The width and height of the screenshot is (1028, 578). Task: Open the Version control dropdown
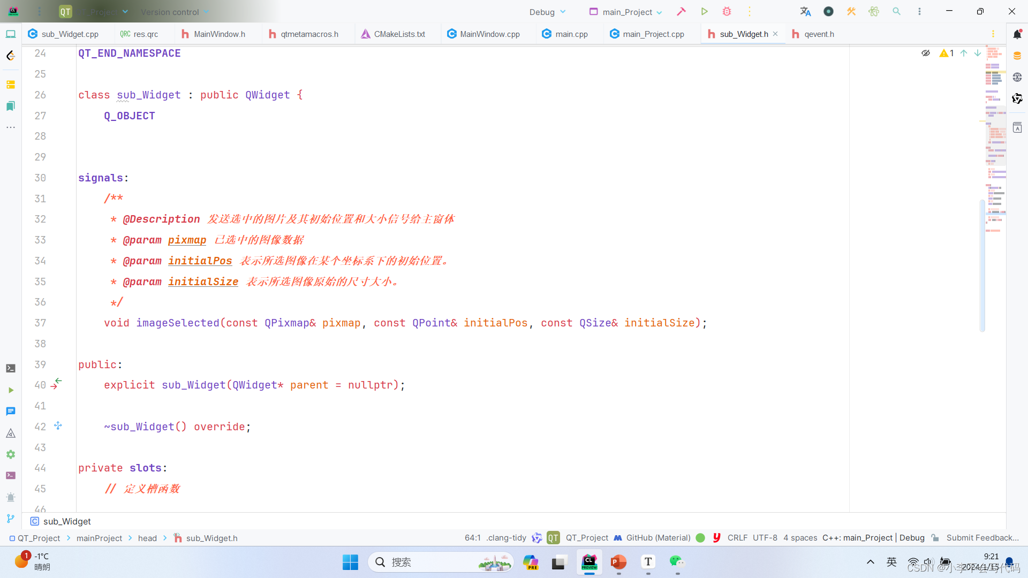(175, 12)
